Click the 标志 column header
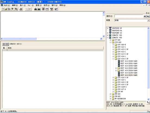 (x=55, y=48)
